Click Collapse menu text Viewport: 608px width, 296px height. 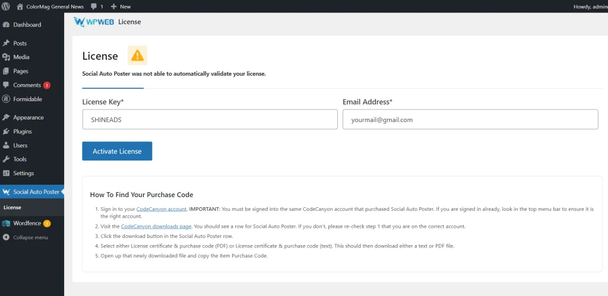point(31,237)
